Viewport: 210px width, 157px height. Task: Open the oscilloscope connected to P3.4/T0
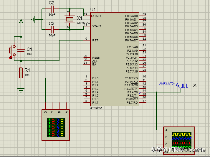point(179,141)
